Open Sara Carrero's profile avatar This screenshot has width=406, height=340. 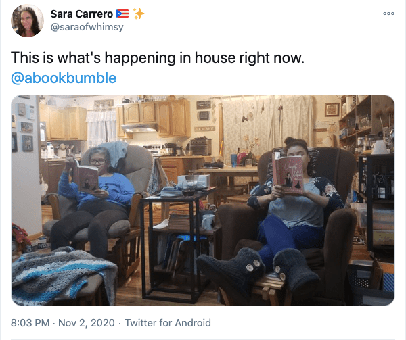pyautogui.click(x=27, y=21)
